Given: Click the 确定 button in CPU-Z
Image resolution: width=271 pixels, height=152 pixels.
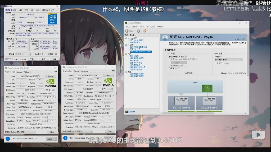Looking at the screenshot, I should 55,59.
